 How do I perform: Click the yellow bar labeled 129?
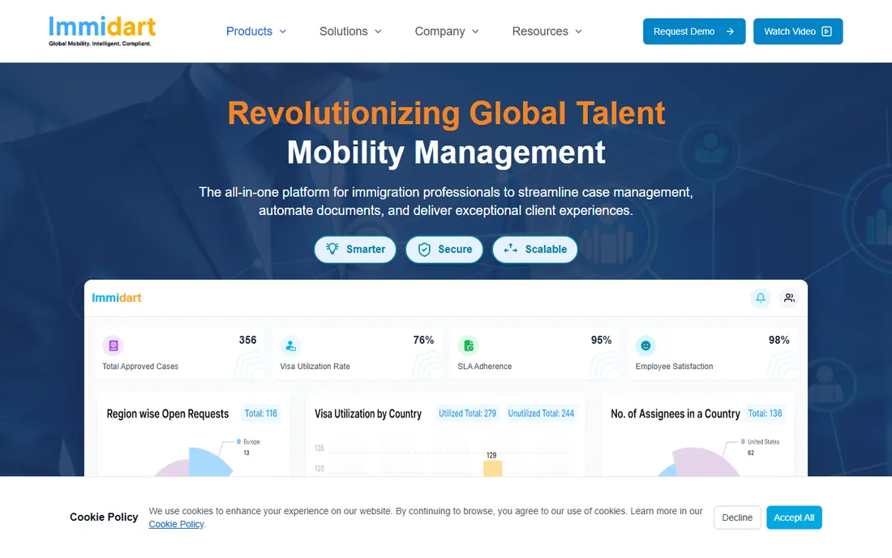tap(493, 469)
